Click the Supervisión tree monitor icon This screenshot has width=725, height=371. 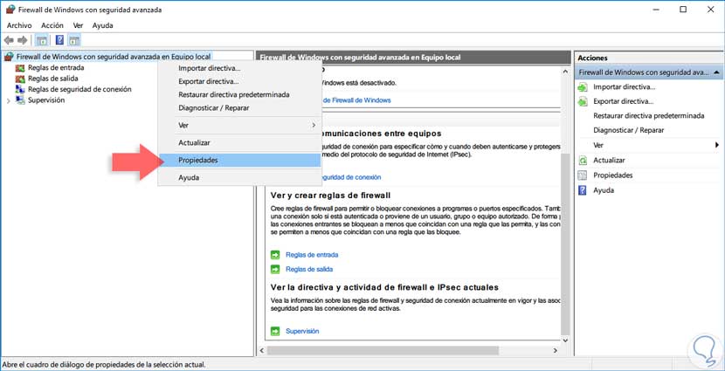click(20, 100)
